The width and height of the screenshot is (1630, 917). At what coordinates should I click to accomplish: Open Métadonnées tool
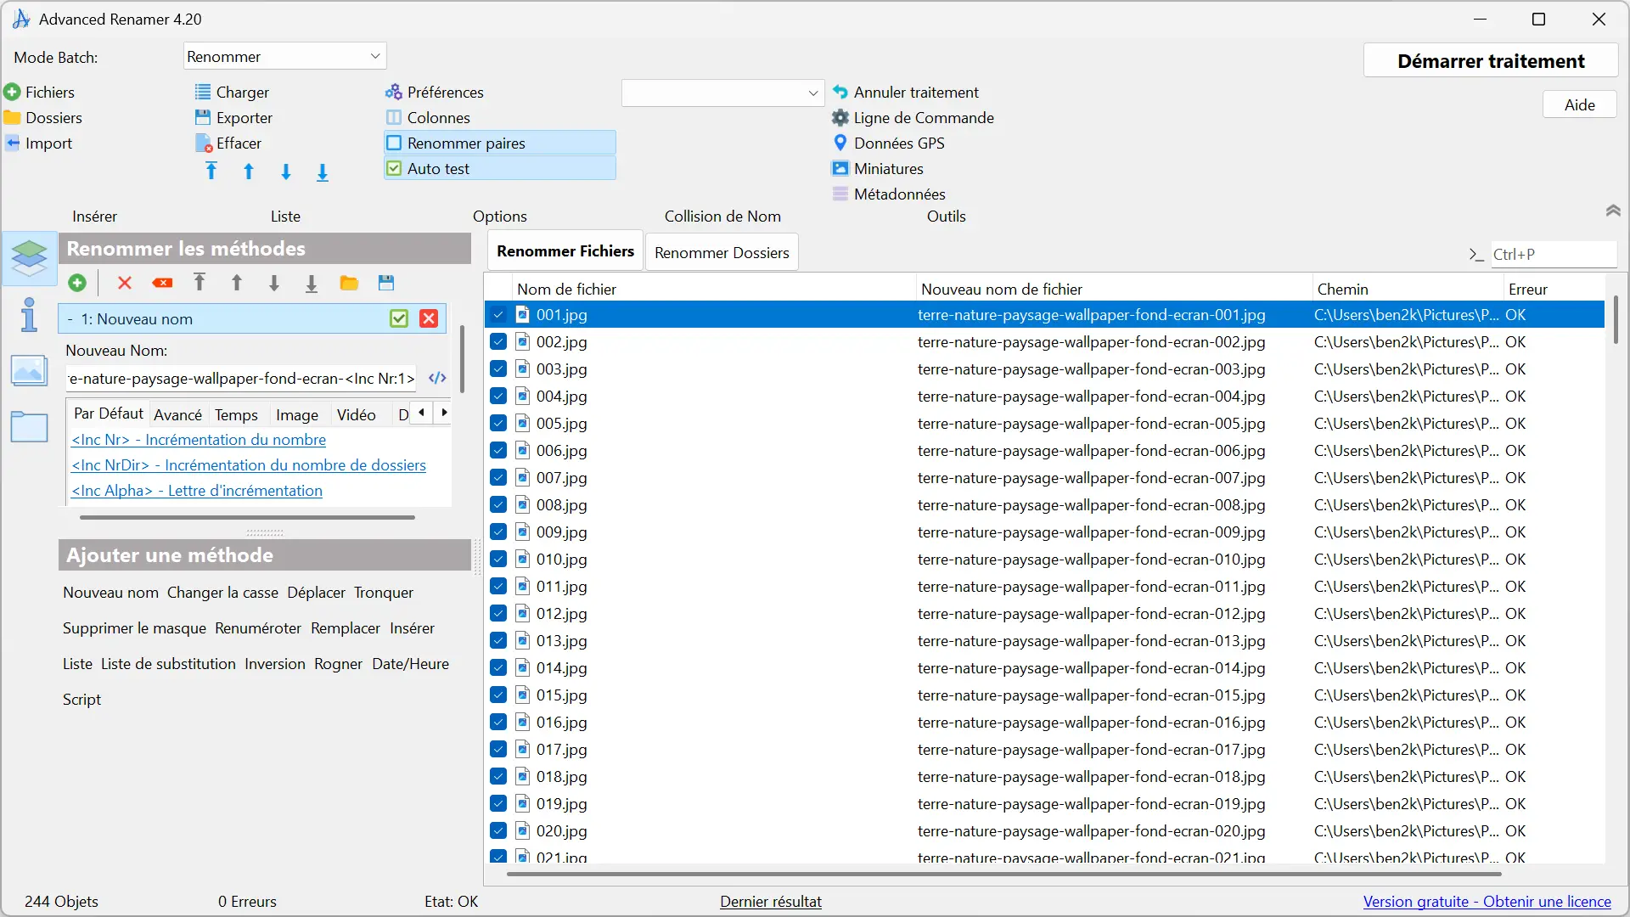pyautogui.click(x=889, y=194)
